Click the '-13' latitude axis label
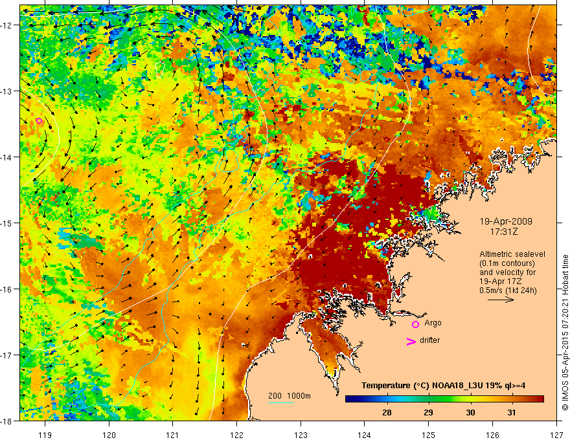Image resolution: width=570 pixels, height=440 pixels. tap(8, 91)
